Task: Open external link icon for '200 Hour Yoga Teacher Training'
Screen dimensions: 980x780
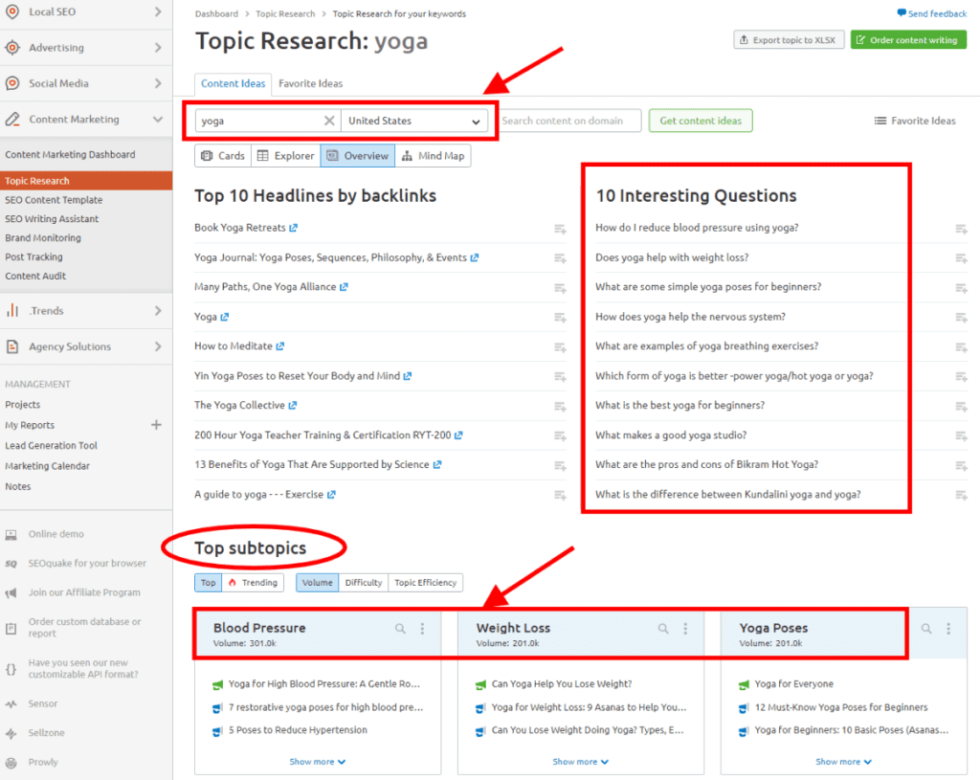Action: (x=458, y=435)
